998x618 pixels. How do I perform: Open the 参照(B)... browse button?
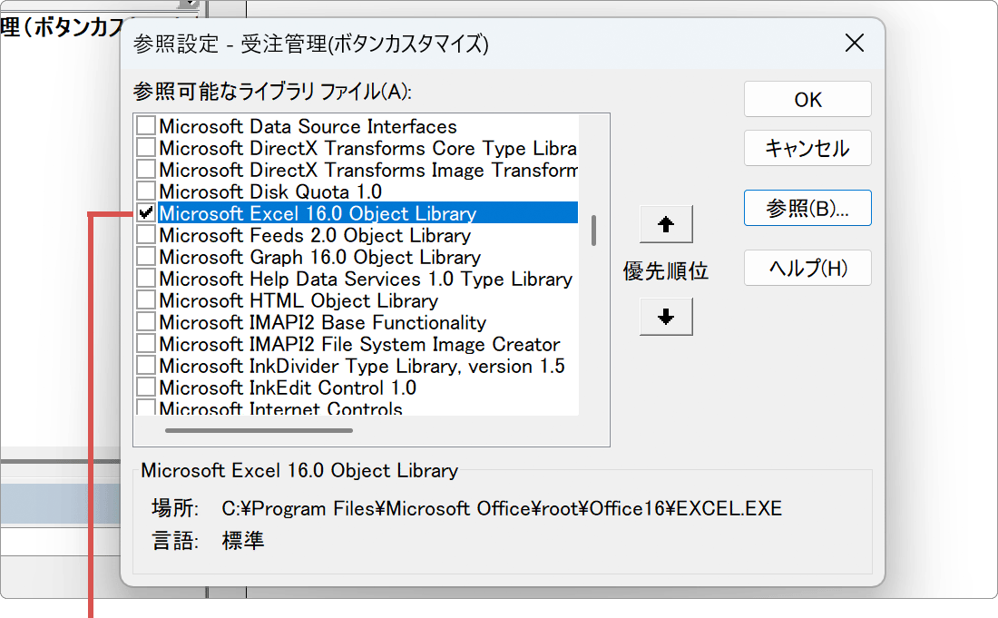[807, 208]
